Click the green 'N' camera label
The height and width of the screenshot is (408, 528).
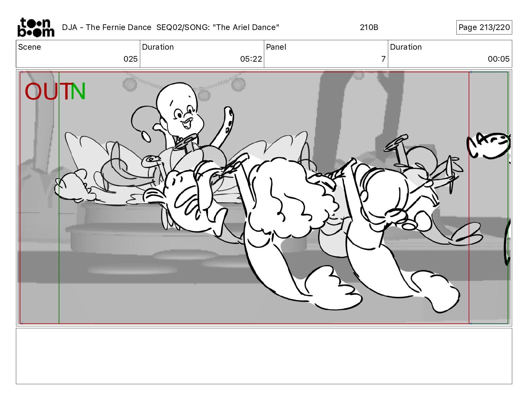pyautogui.click(x=78, y=91)
